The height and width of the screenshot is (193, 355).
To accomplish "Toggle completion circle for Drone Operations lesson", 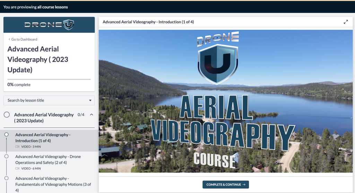I will coord(6,156).
